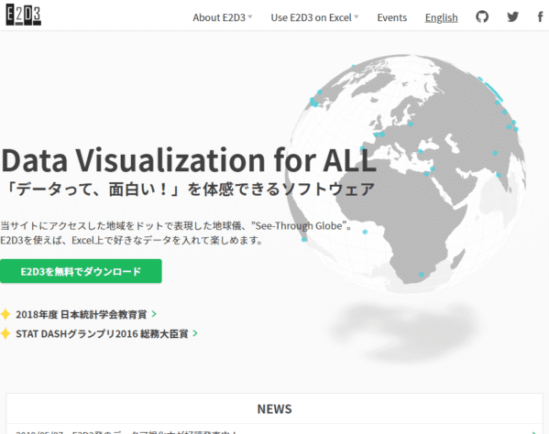Go to the Events page

click(391, 17)
